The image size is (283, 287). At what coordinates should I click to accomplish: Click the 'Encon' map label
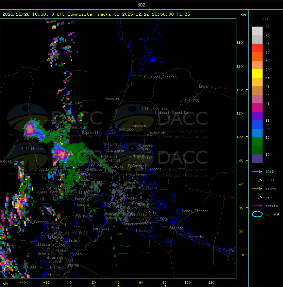pyautogui.click(x=204, y=86)
